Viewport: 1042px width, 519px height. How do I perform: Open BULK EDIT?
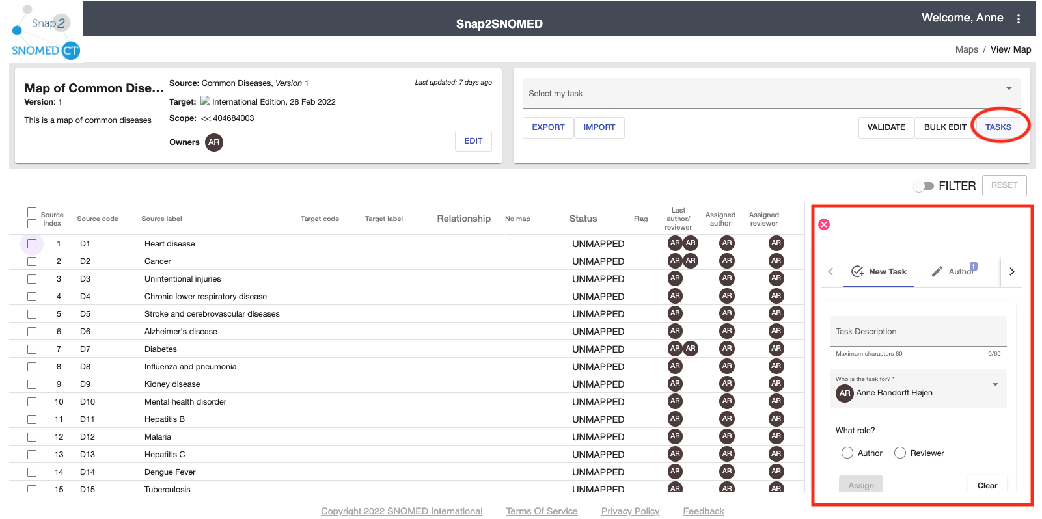(x=945, y=127)
